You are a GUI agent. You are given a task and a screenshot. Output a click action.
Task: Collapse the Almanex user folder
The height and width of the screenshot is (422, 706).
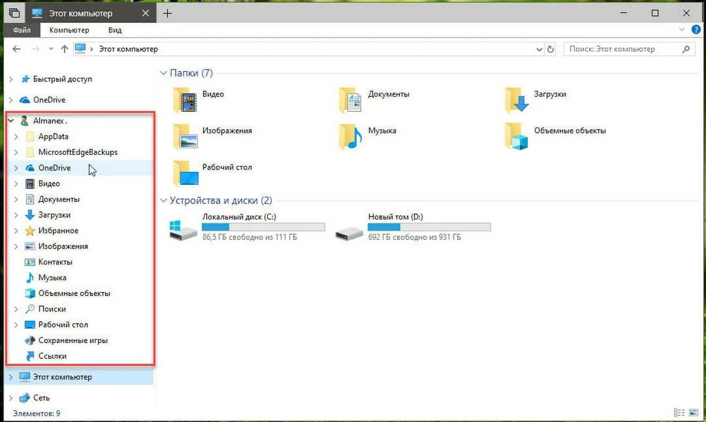pos(11,121)
